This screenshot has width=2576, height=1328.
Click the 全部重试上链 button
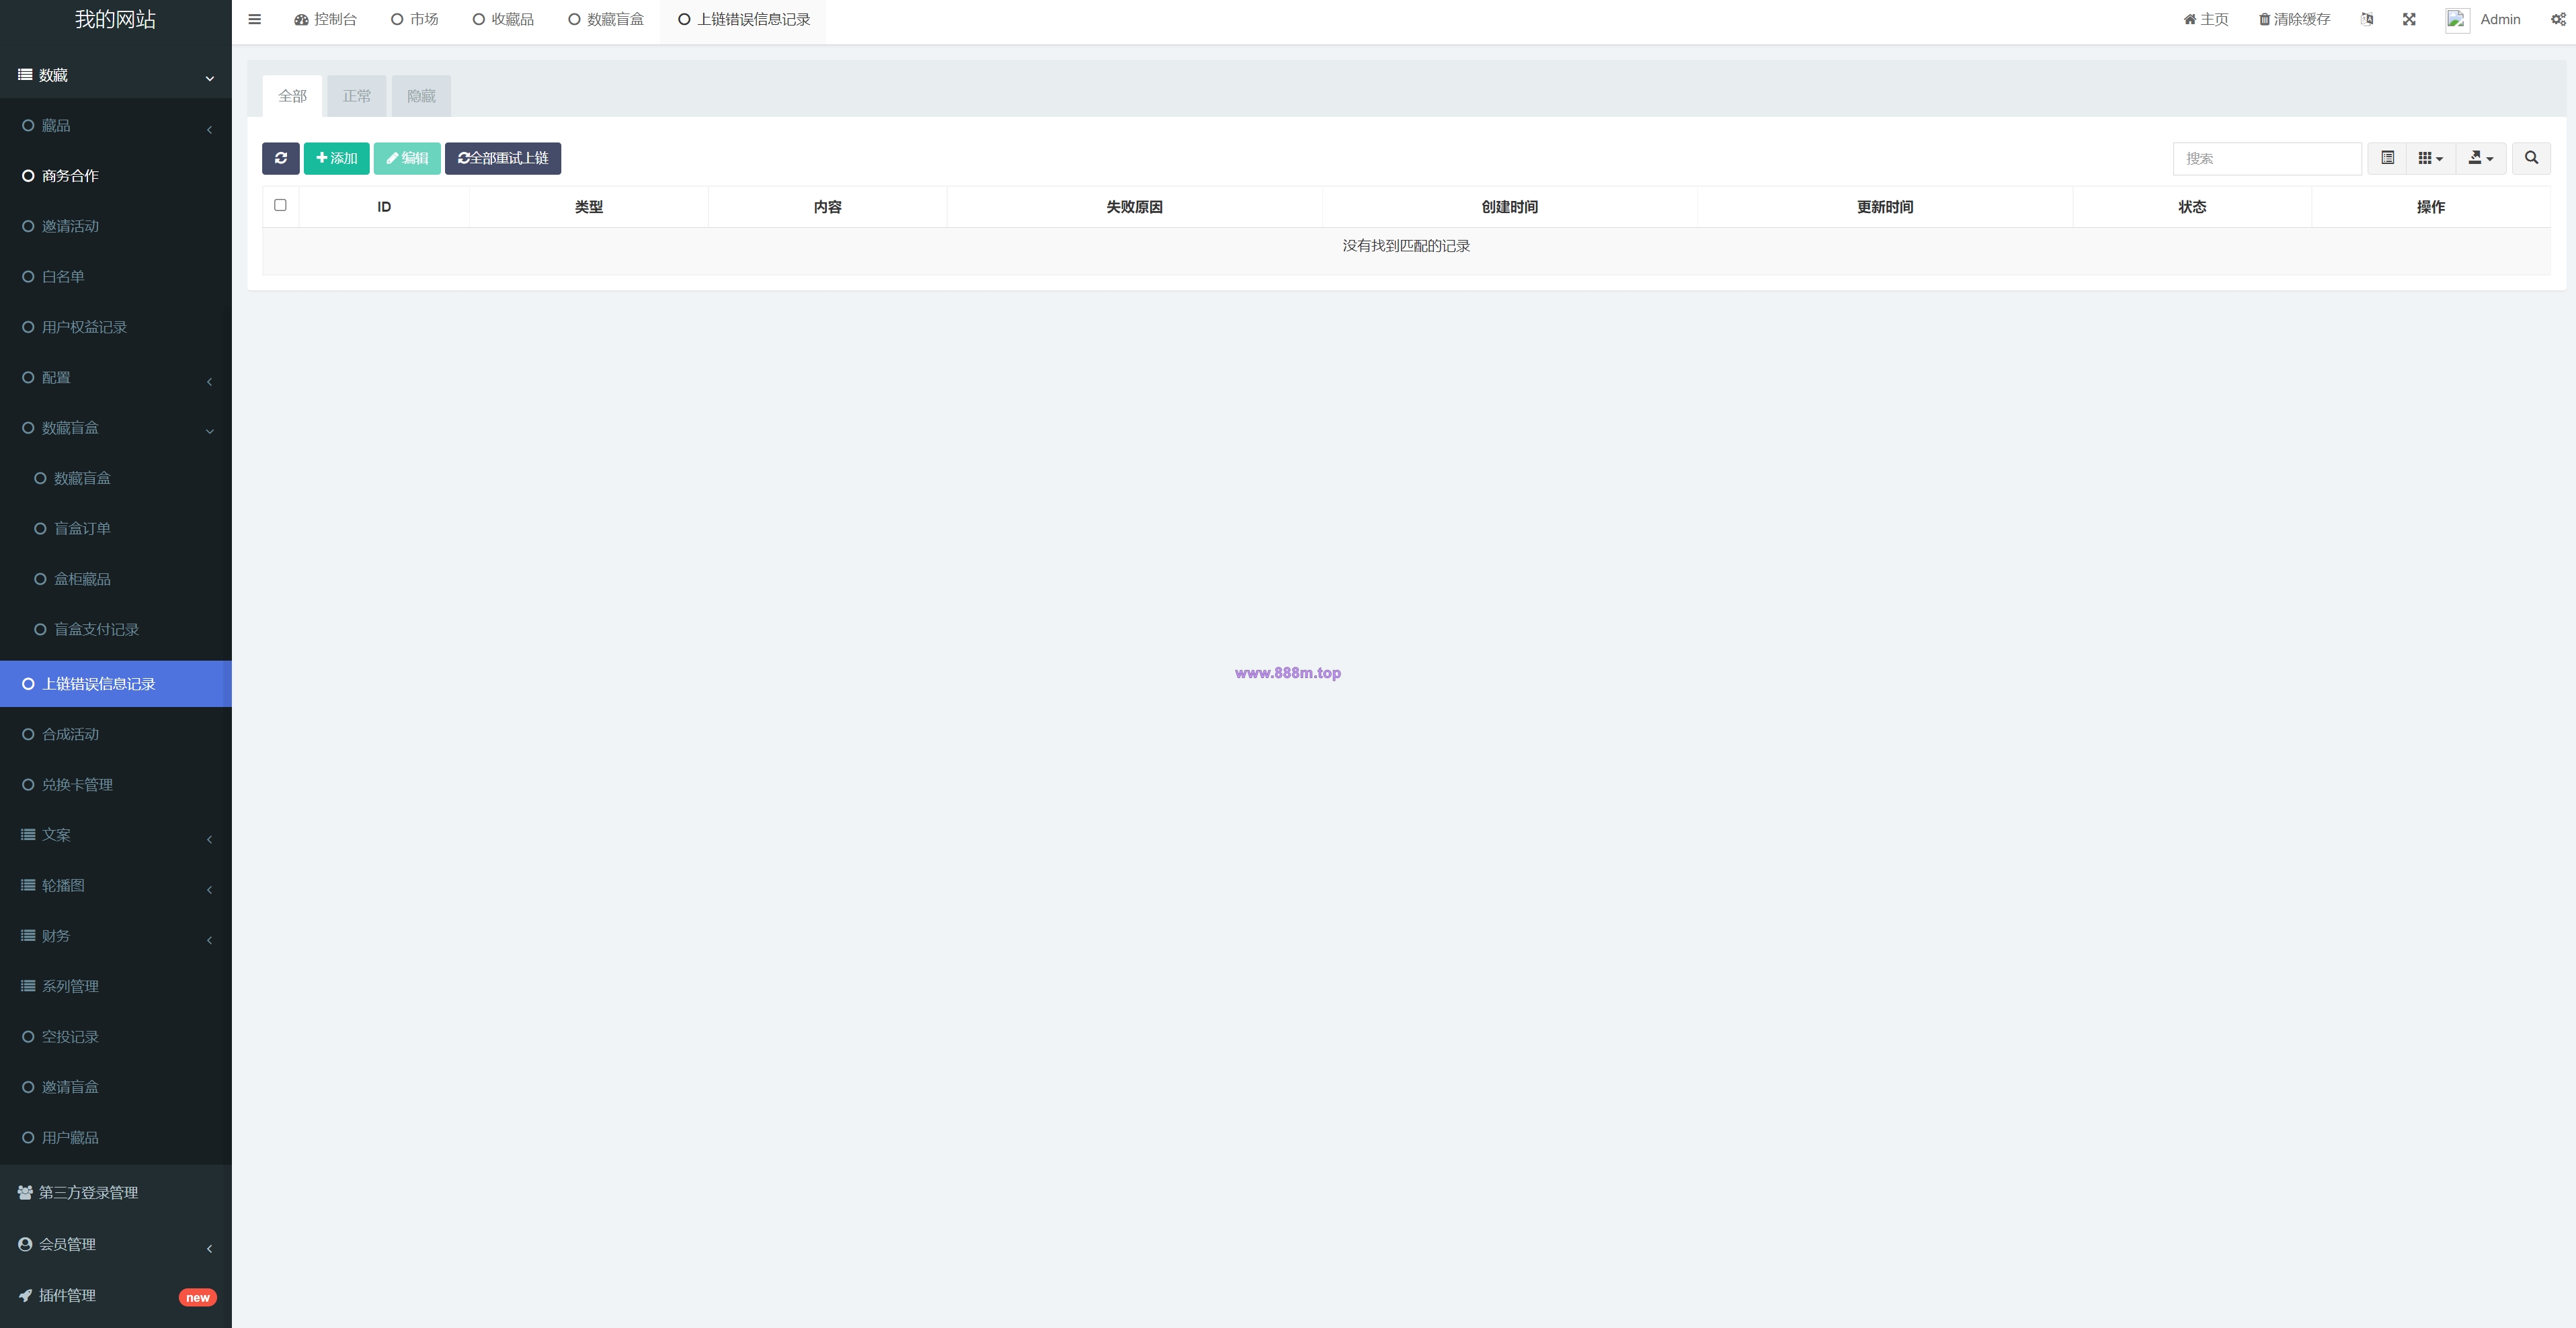click(x=503, y=158)
